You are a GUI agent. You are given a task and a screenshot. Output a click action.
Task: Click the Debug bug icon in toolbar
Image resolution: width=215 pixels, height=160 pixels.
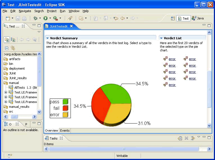(35, 18)
